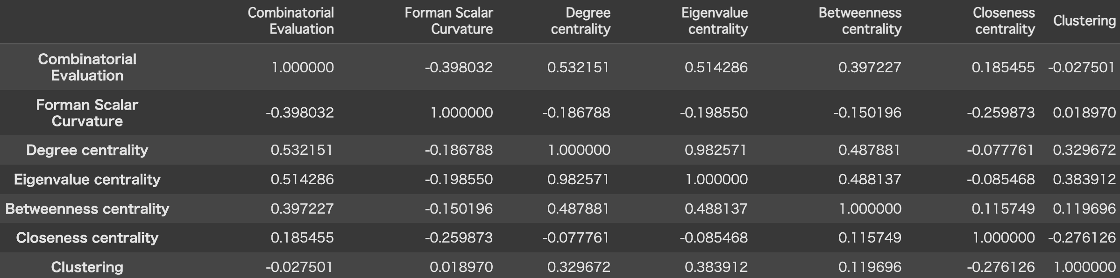Select -0.398032 in the Combinatorial Evaluation row
This screenshot has width=1120, height=278.
click(x=459, y=68)
